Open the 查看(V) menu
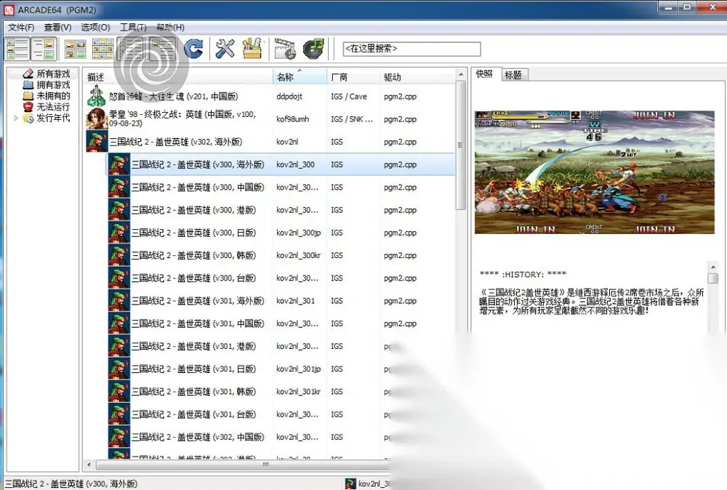727x490 pixels. pyautogui.click(x=57, y=28)
